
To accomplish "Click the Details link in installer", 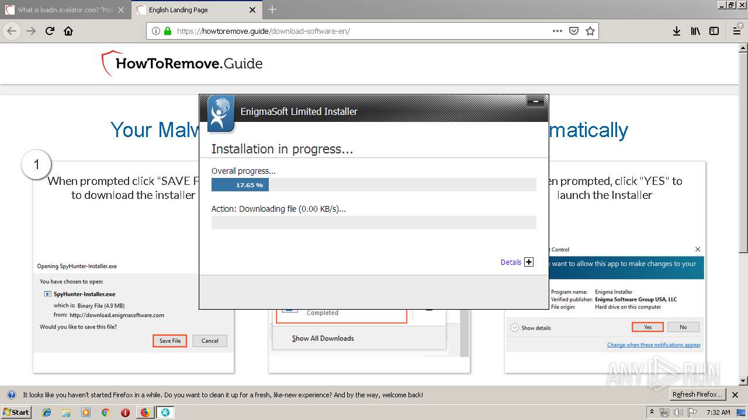I will (x=511, y=262).
